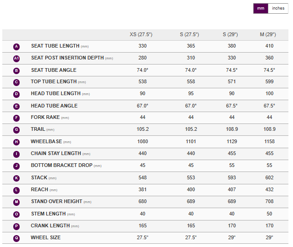
Task: Click the B seat tube angle badge
Action: tap(16, 70)
